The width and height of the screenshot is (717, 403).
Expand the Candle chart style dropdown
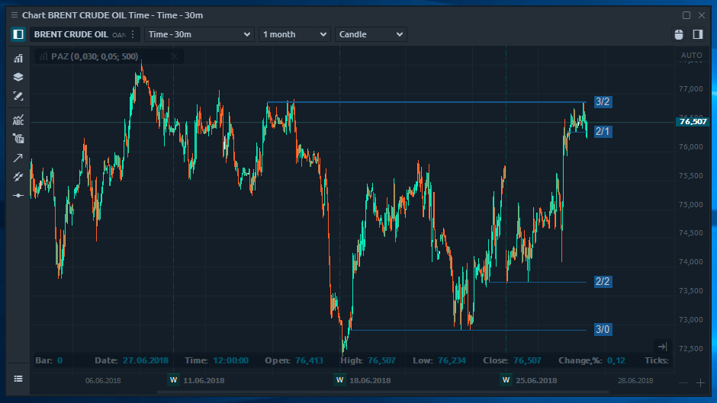(371, 34)
